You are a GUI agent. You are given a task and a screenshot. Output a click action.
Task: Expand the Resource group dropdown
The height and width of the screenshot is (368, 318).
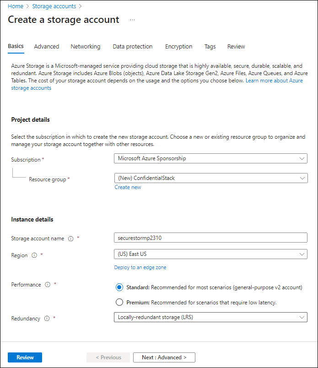point(210,179)
